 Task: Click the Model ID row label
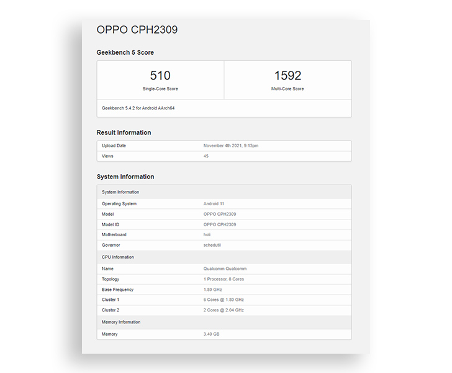(111, 224)
